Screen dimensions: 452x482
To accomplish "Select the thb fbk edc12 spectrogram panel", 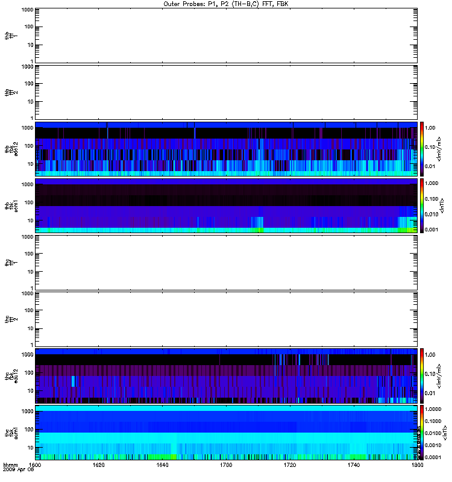I will point(226,149).
